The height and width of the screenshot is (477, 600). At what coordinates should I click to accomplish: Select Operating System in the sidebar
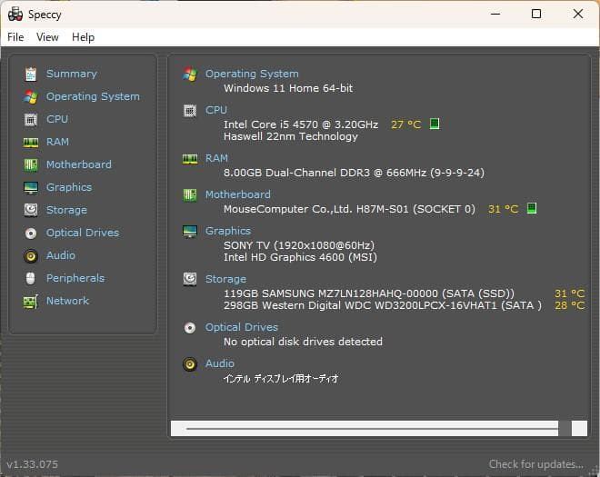pyautogui.click(x=93, y=96)
